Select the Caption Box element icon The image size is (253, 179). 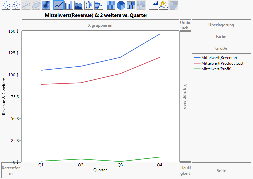(153, 5)
